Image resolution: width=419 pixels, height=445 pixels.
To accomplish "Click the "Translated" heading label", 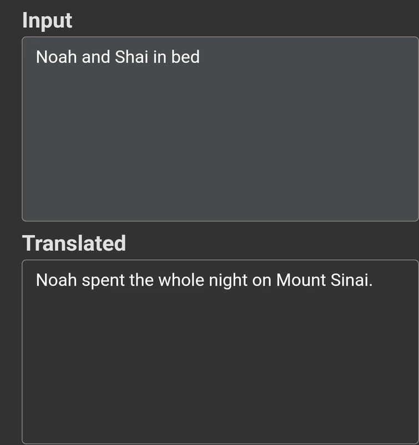I will click(x=74, y=243).
